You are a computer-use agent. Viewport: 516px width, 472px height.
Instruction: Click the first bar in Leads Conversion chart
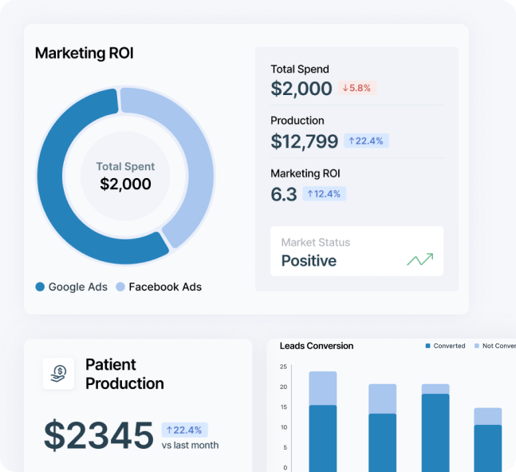[323, 422]
